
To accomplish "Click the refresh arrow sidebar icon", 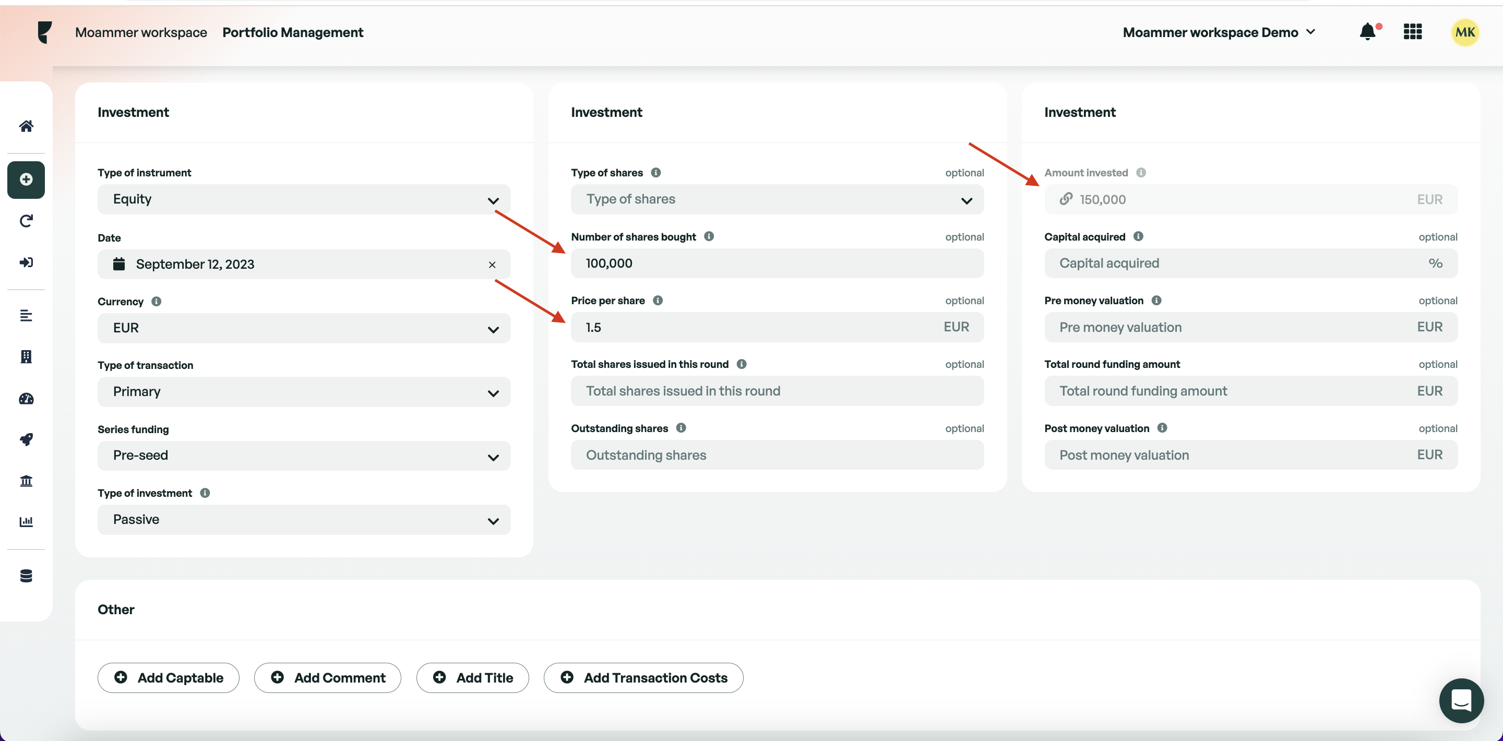I will [26, 221].
